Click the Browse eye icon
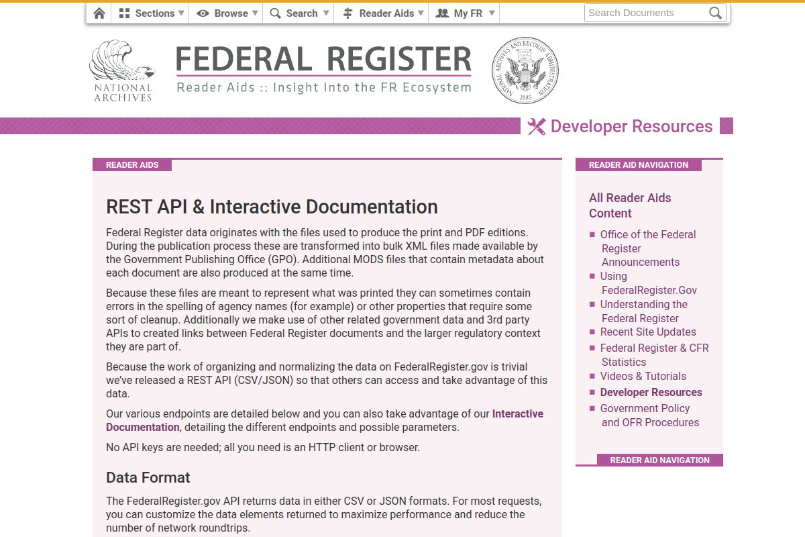 pyautogui.click(x=203, y=13)
